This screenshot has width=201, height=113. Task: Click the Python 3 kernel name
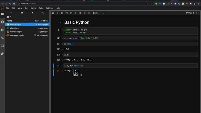[x=190, y=13]
